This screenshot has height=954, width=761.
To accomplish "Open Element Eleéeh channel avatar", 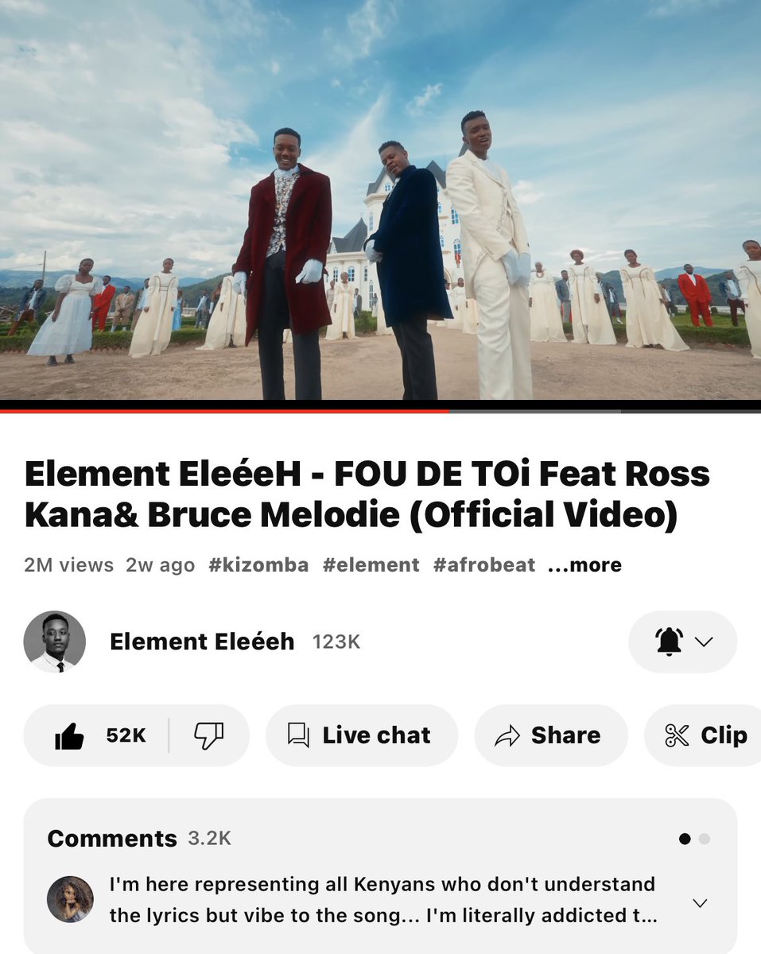I will [54, 642].
